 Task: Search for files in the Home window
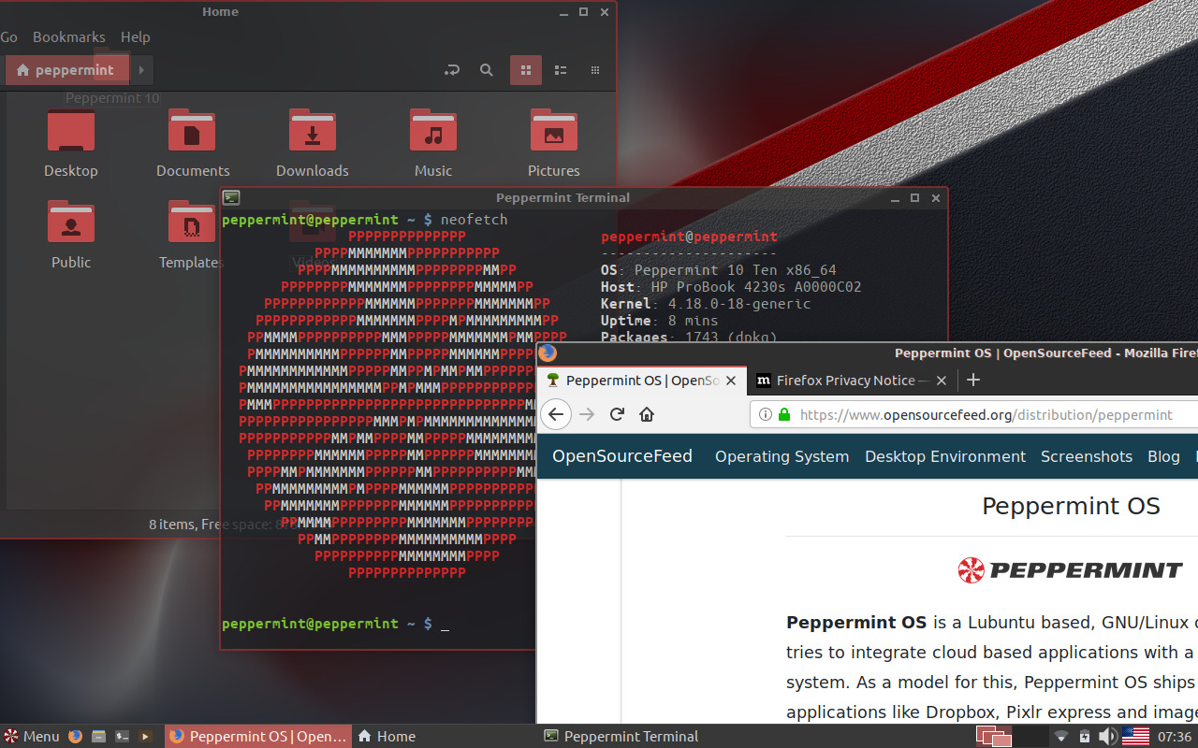(x=486, y=70)
